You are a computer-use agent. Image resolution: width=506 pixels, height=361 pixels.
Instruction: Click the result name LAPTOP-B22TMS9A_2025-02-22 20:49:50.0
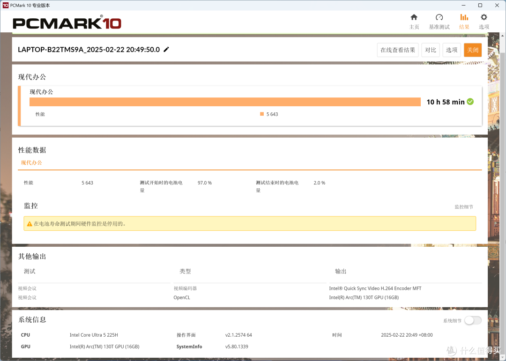pos(89,49)
